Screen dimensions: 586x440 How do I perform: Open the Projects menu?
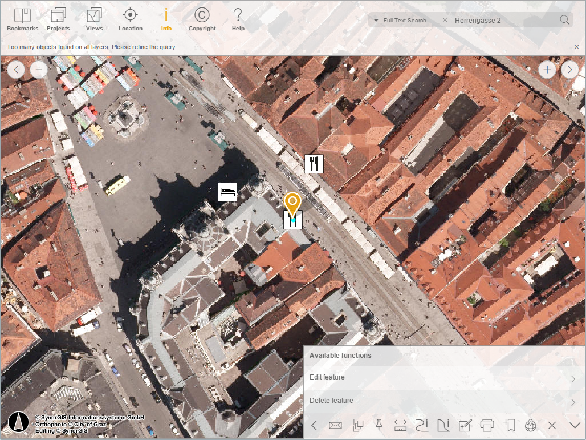pos(58,19)
